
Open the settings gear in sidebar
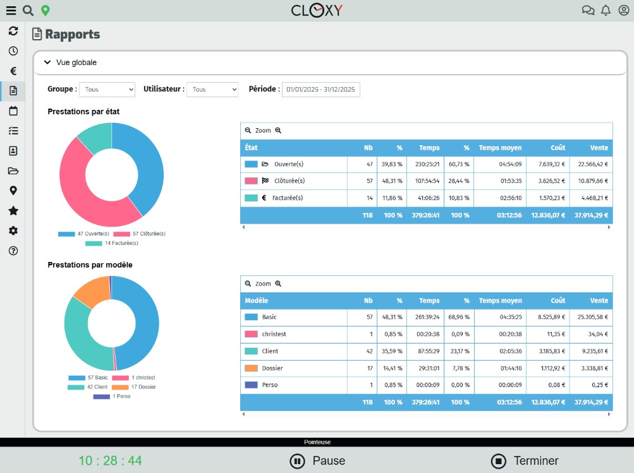coord(13,231)
